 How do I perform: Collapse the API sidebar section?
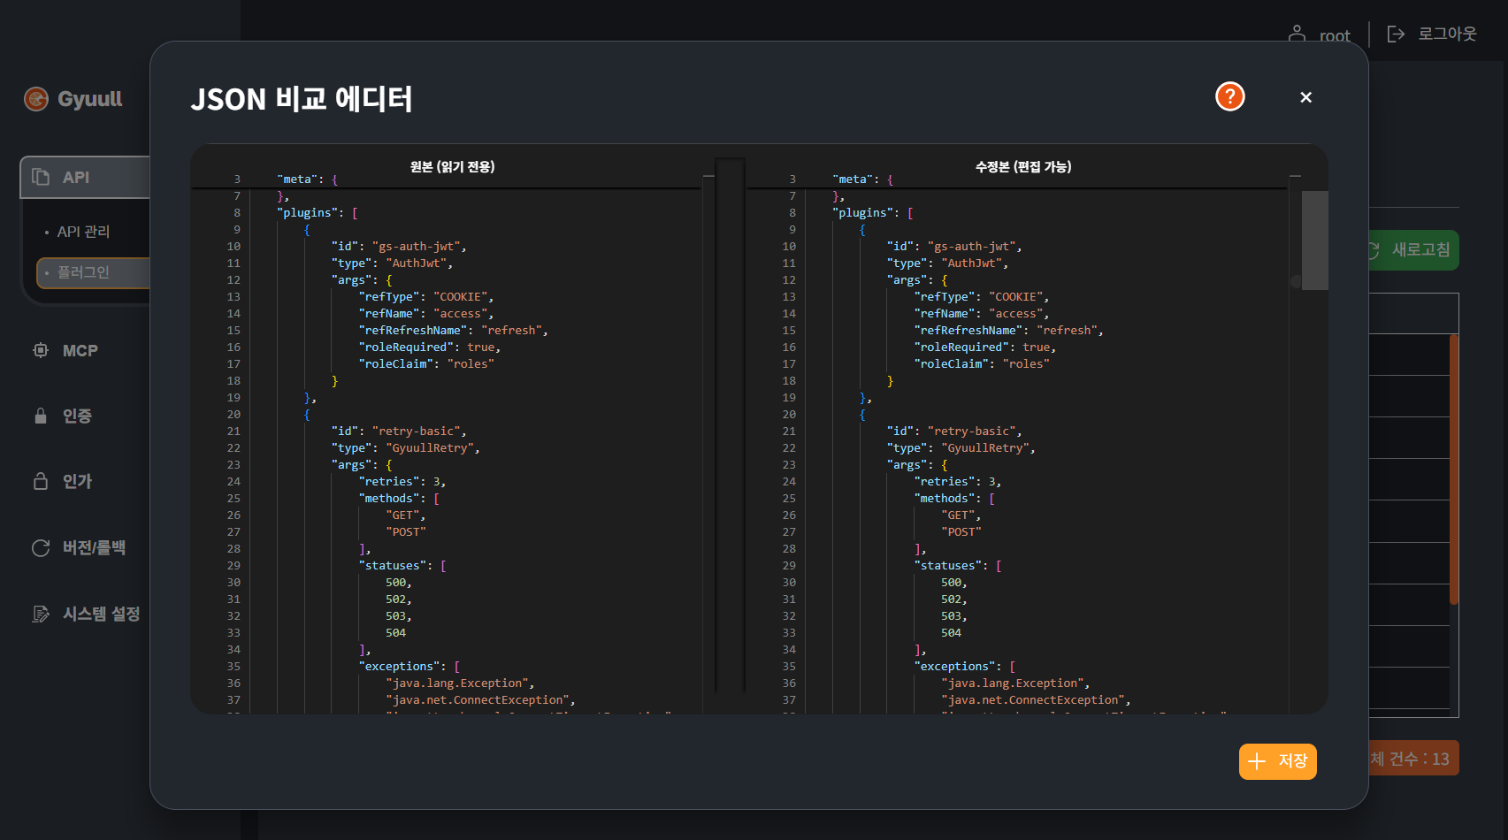(x=84, y=177)
